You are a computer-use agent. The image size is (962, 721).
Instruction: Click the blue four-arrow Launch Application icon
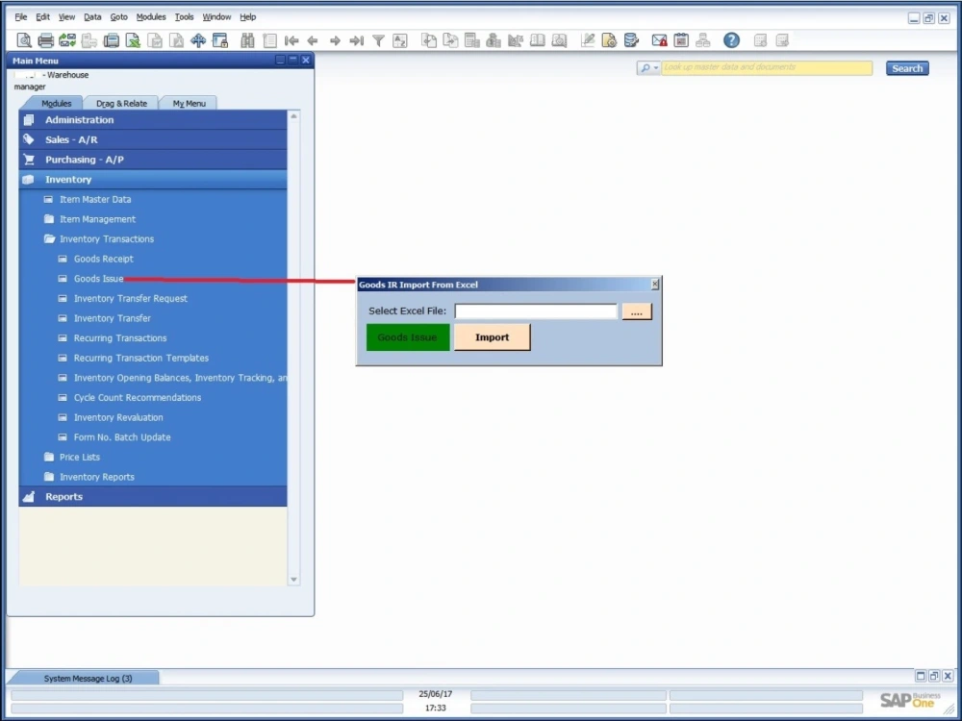198,40
